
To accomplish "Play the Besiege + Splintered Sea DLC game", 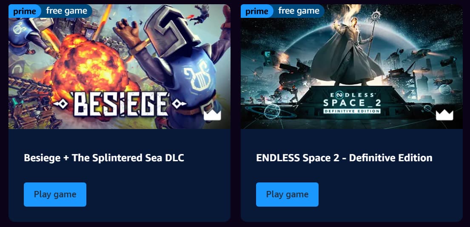I will click(55, 194).
